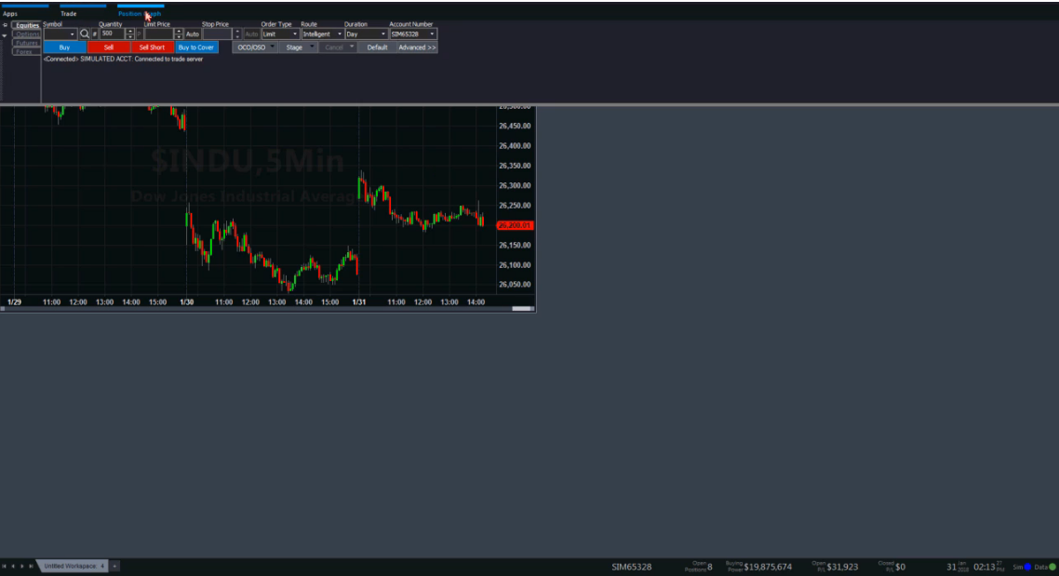Toggle the pin icon beside Equities

(5, 25)
